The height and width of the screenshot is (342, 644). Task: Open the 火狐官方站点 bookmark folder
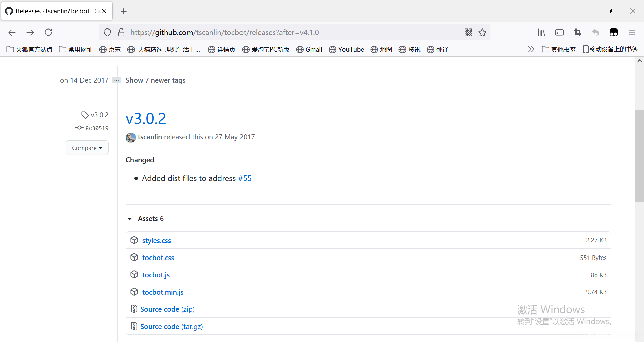pyautogui.click(x=30, y=50)
